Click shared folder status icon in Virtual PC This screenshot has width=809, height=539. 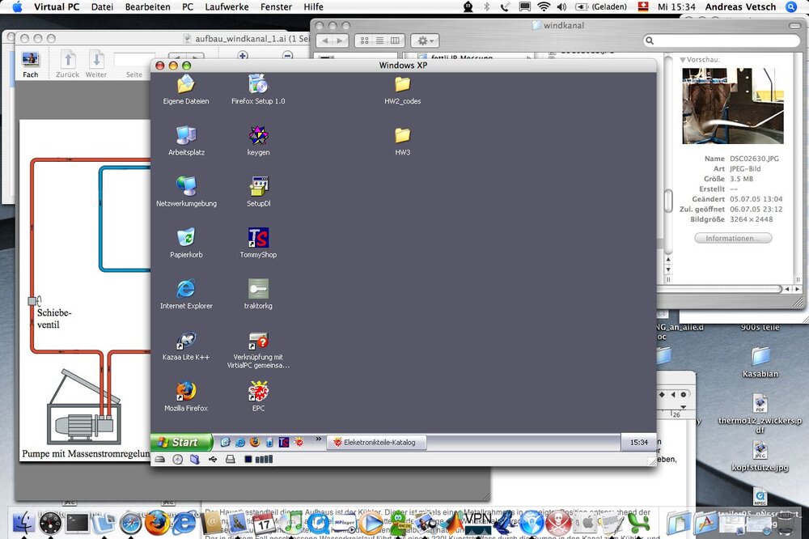coord(194,459)
